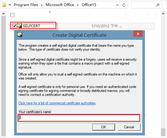Click the folder icon in address bar
This screenshot has width=167, height=138.
(4, 5)
